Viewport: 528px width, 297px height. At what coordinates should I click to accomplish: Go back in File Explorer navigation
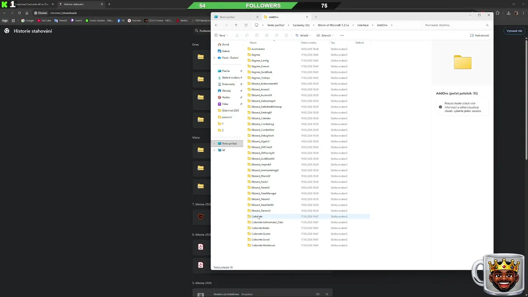(x=216, y=25)
